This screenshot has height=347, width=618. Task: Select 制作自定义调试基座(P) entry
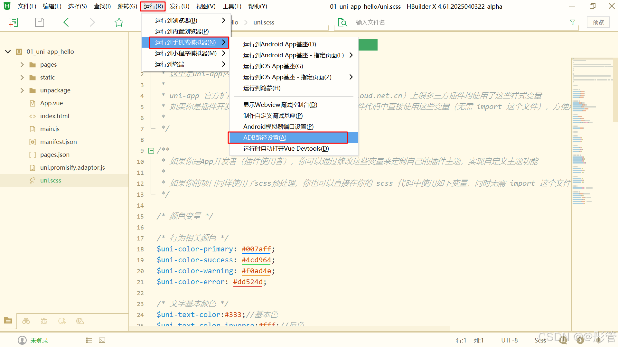(x=294, y=116)
